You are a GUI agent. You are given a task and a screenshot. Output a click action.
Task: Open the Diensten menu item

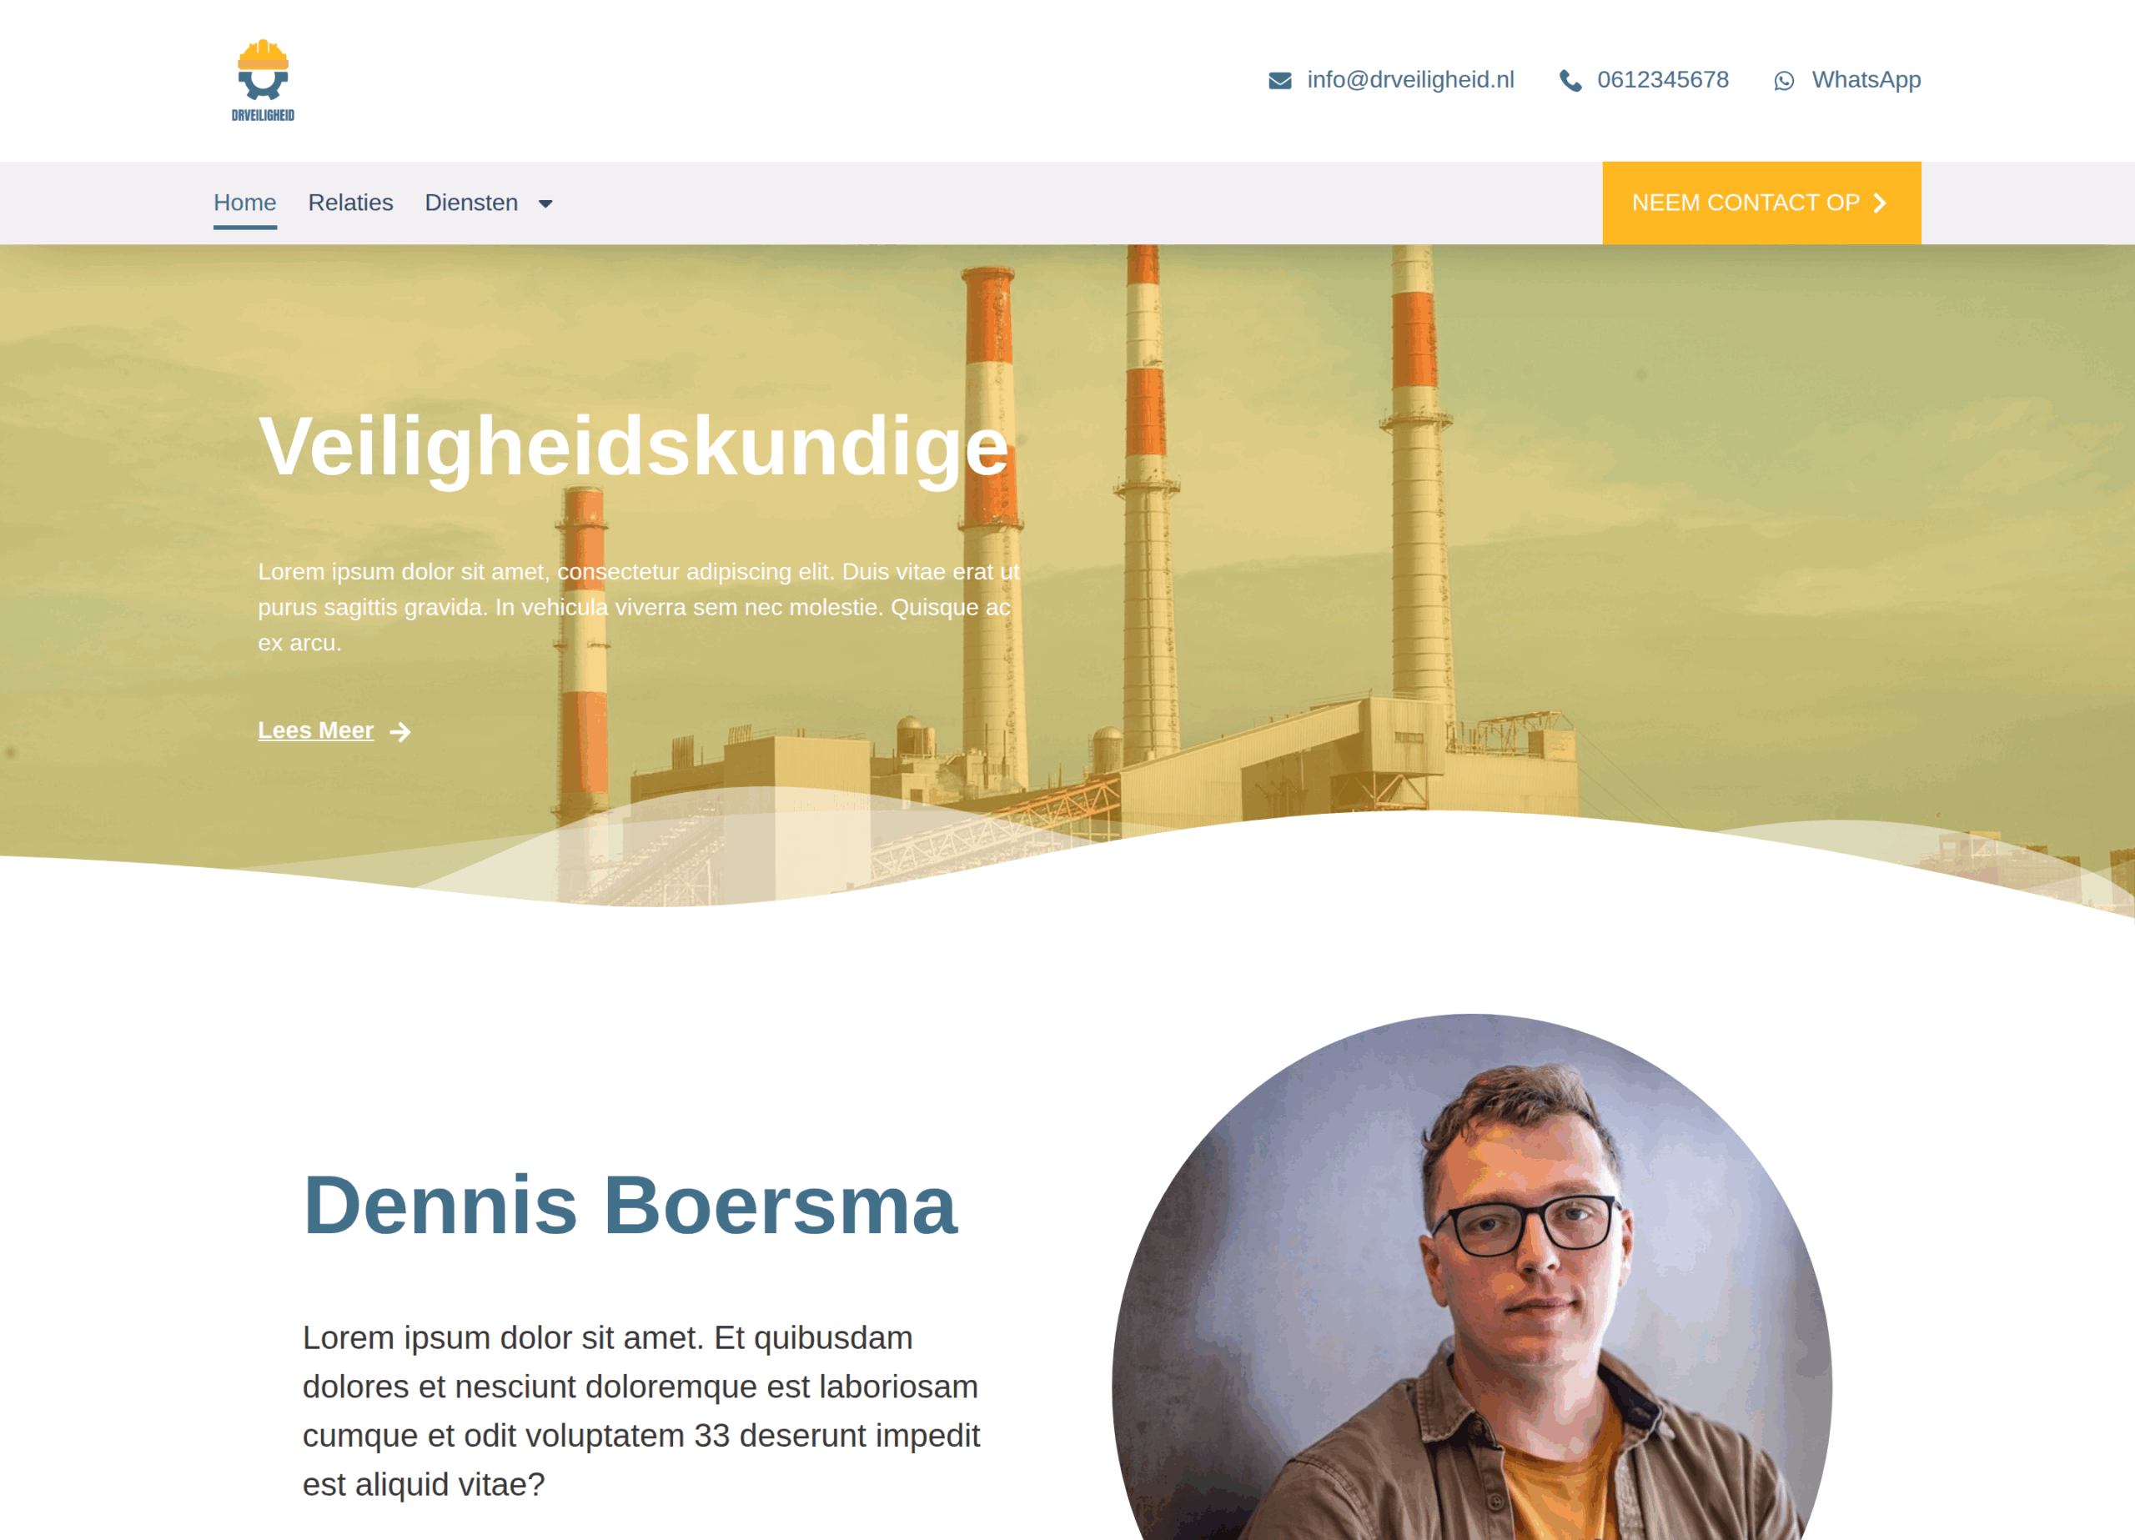(x=472, y=203)
